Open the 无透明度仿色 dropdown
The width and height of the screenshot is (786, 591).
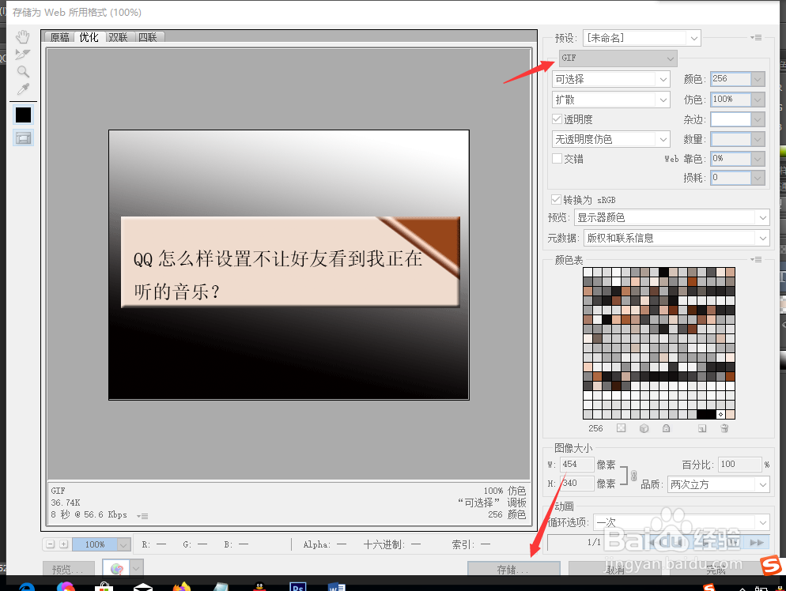click(611, 139)
